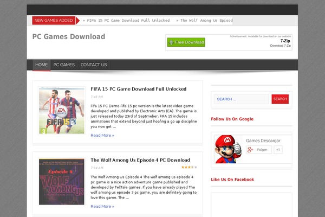Image resolution: width=325 pixels, height=217 pixels.
Task: Click the Follow Us On Google heading
Action: click(x=232, y=119)
